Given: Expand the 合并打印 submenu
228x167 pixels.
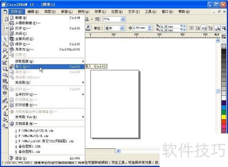Looking at the screenshot, I should pos(47,94).
